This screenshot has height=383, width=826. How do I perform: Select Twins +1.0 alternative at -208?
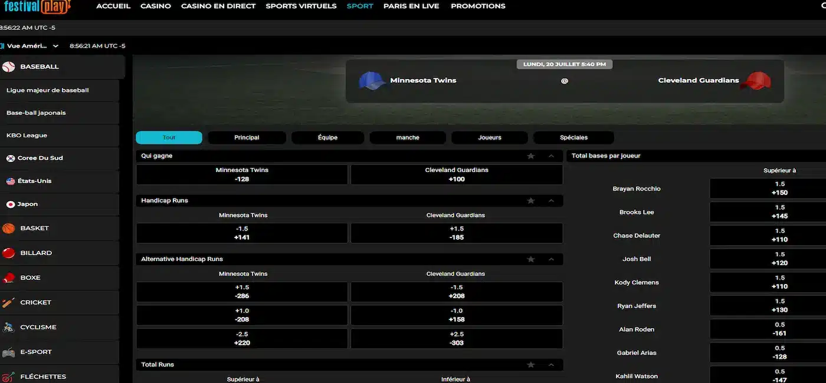click(242, 315)
